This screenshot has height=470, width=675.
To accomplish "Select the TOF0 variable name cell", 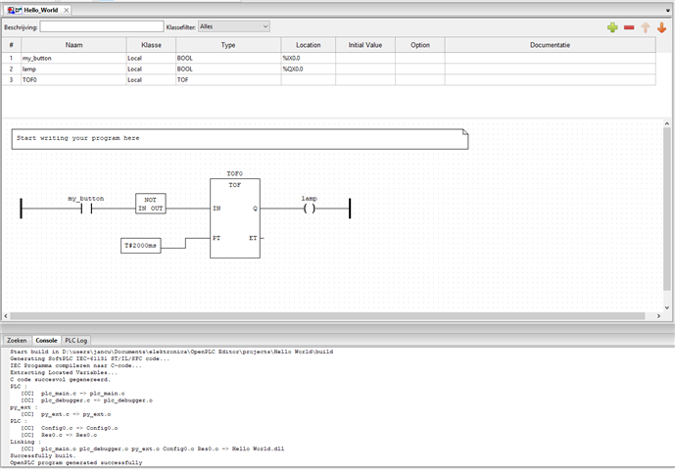I will (74, 79).
